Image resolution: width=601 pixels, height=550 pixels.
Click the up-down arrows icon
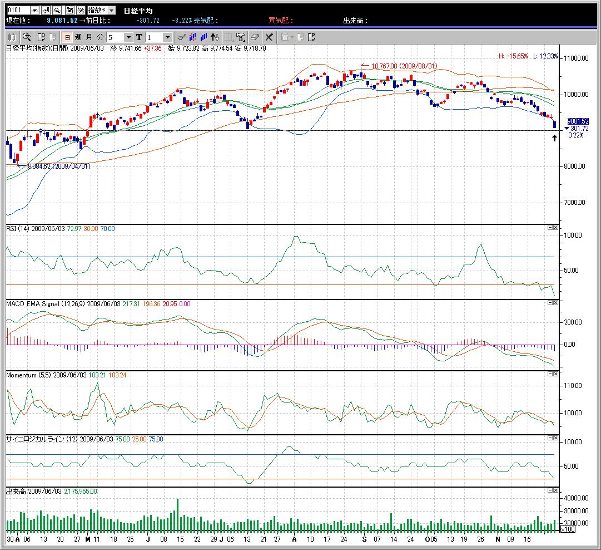215,37
